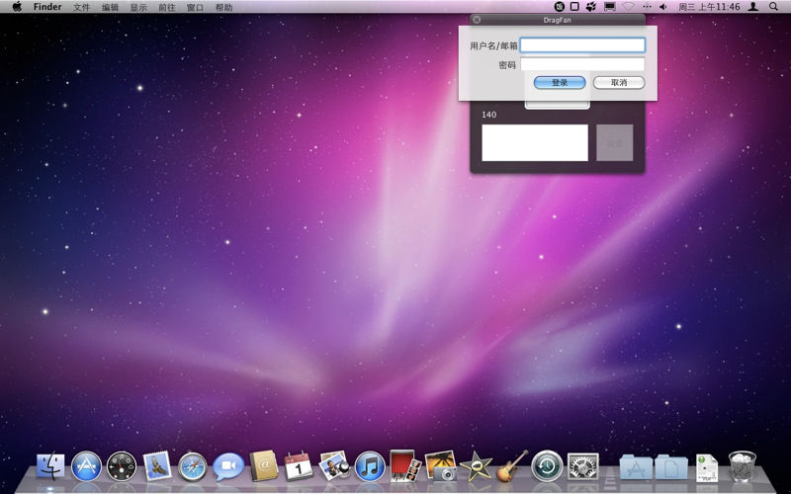Open GarageBand guitar icon in the Dock
This screenshot has width=791, height=494.
pos(511,465)
